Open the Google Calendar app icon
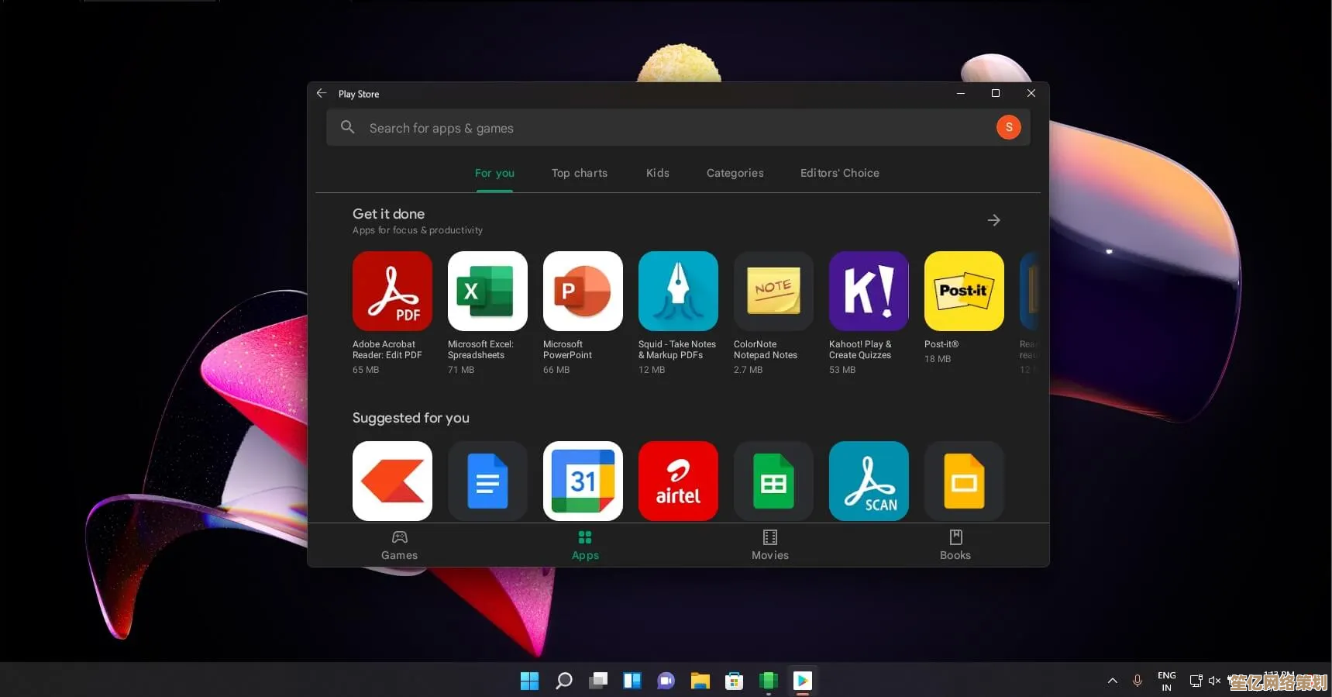Screen dimensions: 1332x697 click(583, 481)
